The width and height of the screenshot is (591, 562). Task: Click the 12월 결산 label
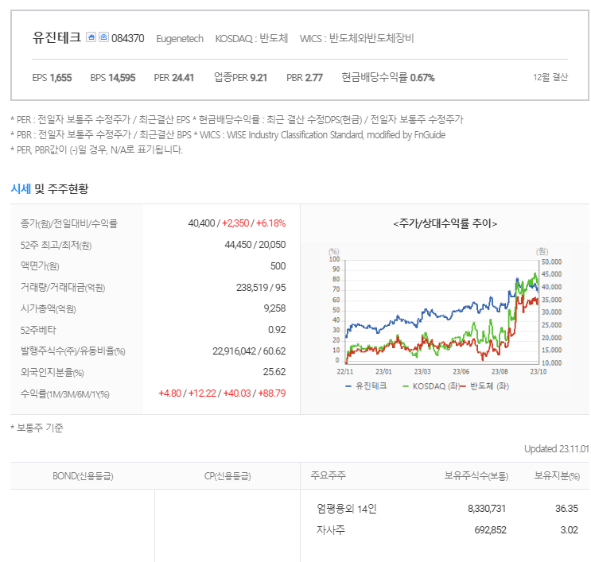pos(550,77)
